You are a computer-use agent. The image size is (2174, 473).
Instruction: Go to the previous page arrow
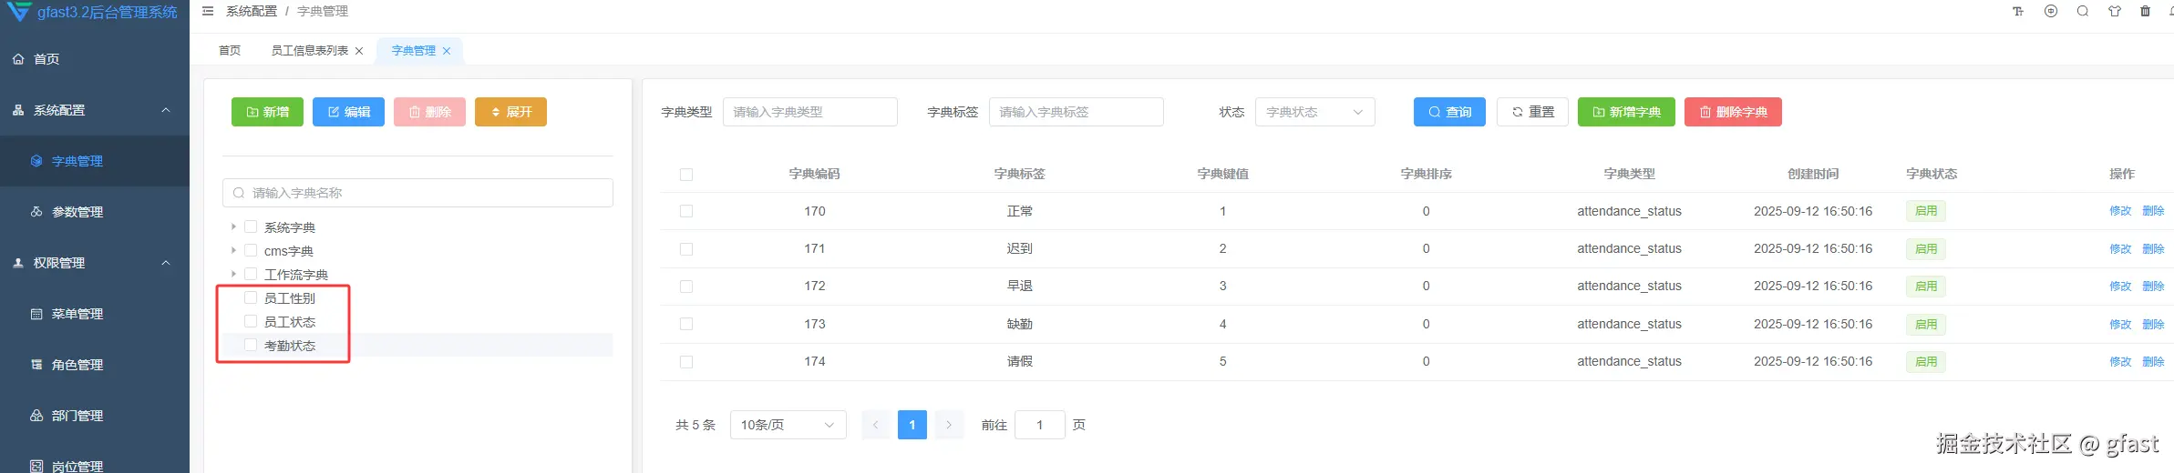pyautogui.click(x=875, y=425)
